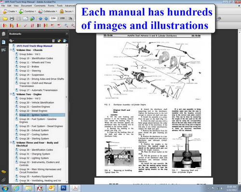Open the Bookmarks panel icon in sidebar
This screenshot has width=241, height=192.
pyautogui.click(x=3, y=42)
